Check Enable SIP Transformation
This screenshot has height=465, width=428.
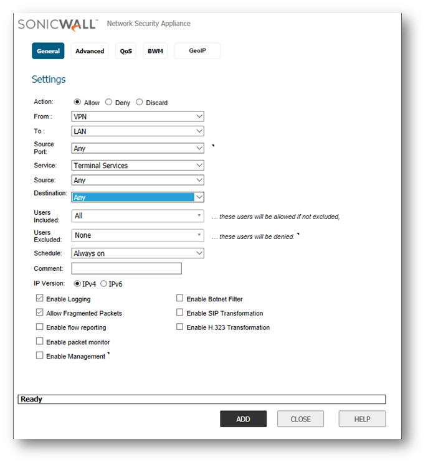point(180,313)
